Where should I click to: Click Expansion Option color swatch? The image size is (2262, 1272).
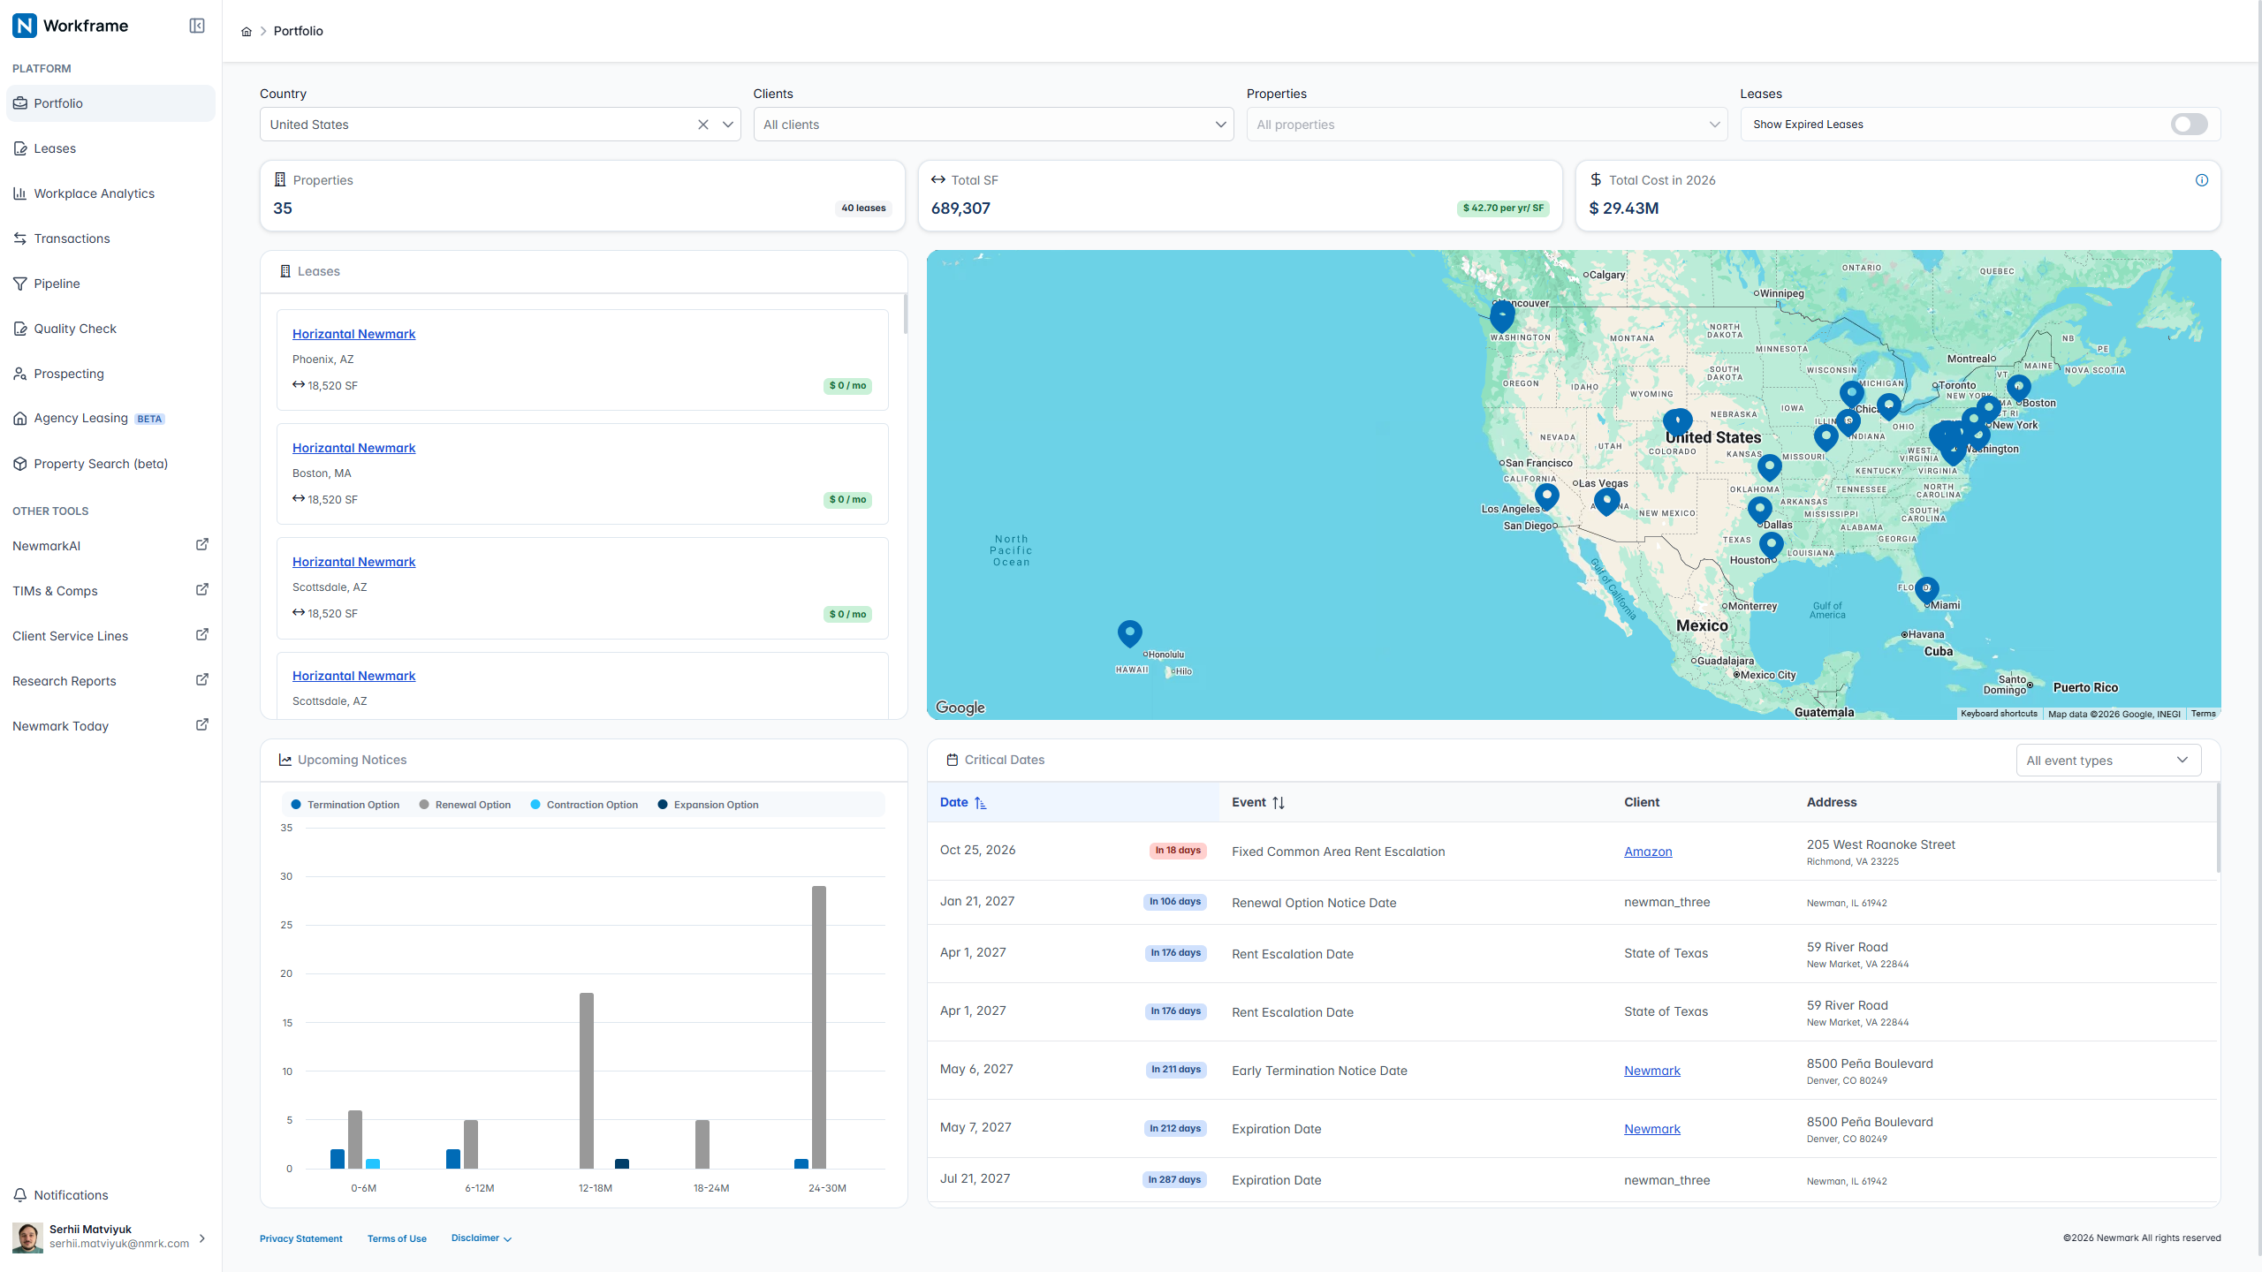pos(663,805)
